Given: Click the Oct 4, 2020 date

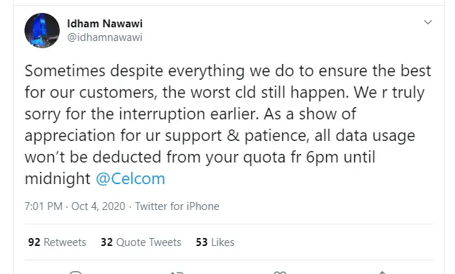Looking at the screenshot, I should 98,206.
